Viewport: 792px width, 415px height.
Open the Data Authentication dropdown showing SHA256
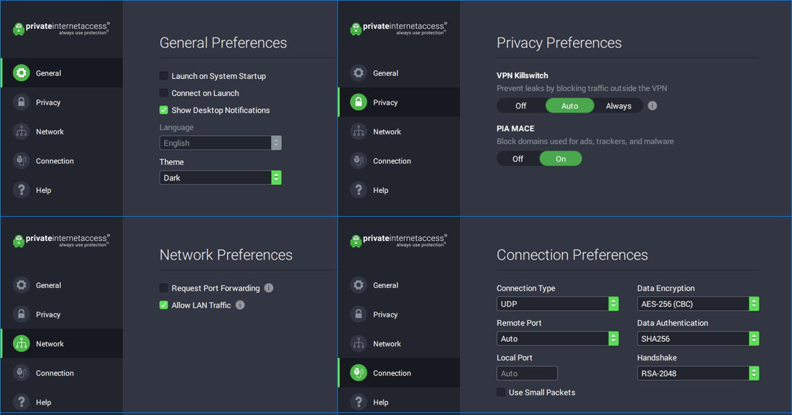pos(698,339)
